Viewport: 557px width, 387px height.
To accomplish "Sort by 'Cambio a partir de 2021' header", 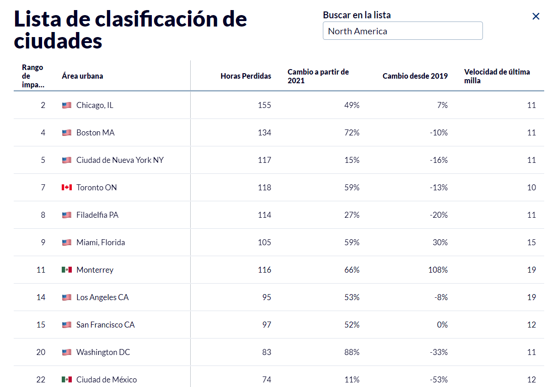I will click(318, 76).
